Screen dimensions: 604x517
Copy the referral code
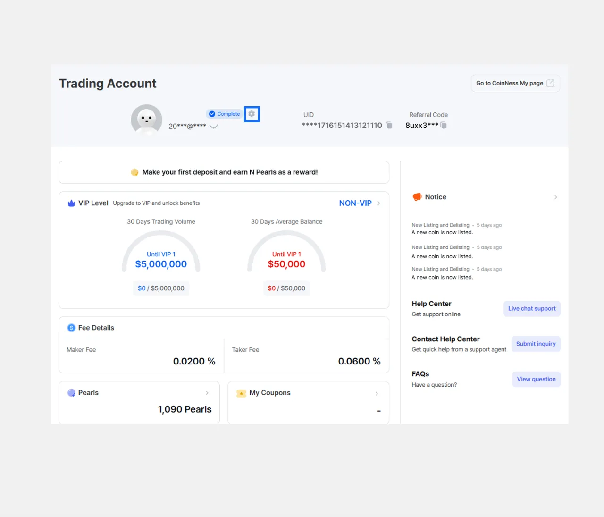tap(444, 125)
